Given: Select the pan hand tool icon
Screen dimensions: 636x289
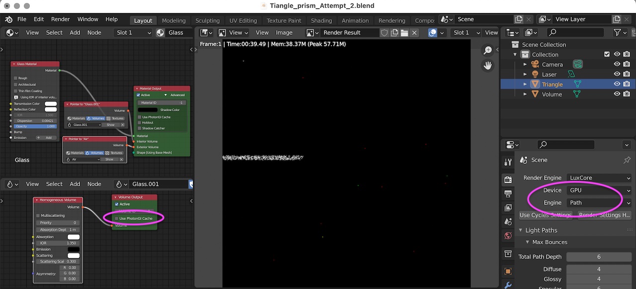Looking at the screenshot, I should [x=488, y=66].
